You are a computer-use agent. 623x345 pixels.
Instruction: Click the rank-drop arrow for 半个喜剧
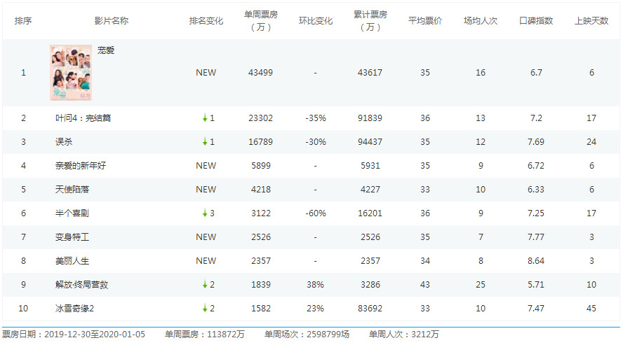pos(205,213)
